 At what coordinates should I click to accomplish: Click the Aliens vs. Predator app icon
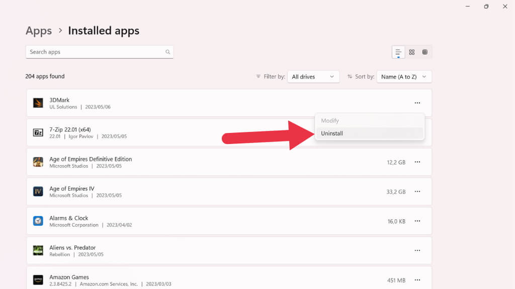[38, 250]
